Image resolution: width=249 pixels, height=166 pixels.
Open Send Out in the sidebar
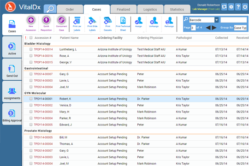tap(12, 69)
